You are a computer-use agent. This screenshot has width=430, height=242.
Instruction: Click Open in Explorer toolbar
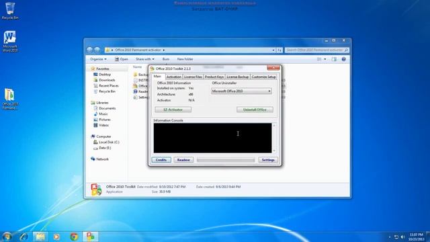121,59
